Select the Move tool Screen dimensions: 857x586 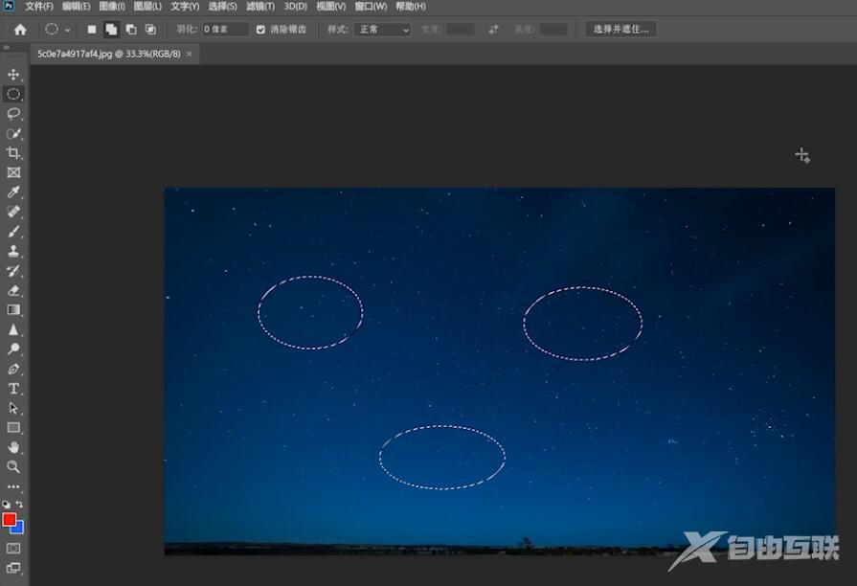[x=13, y=75]
